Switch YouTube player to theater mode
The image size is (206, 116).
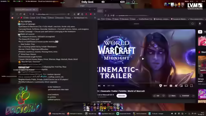pyautogui.click(x=186, y=86)
